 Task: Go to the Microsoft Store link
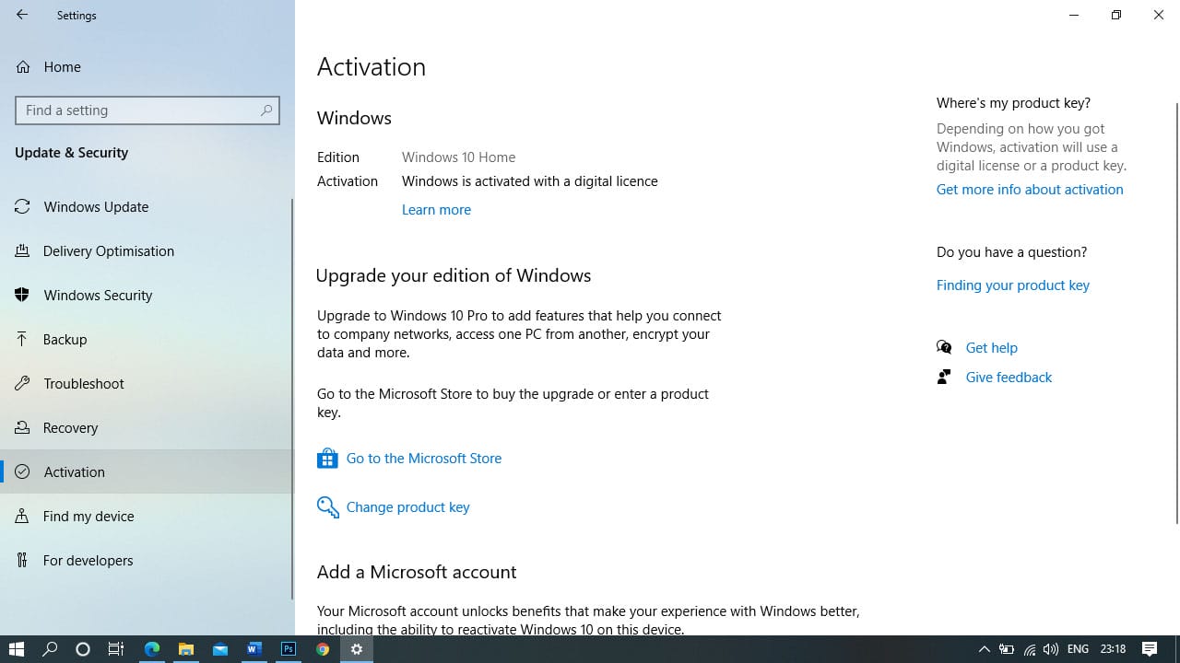(x=423, y=458)
